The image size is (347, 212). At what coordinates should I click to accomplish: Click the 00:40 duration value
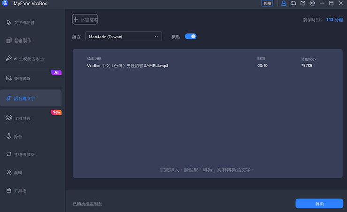click(263, 66)
